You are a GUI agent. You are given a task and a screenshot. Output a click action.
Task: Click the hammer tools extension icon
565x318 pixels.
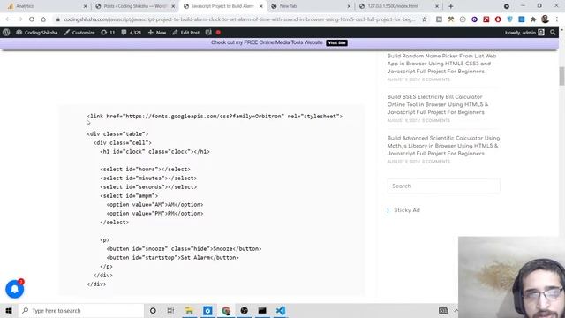[x=451, y=19]
